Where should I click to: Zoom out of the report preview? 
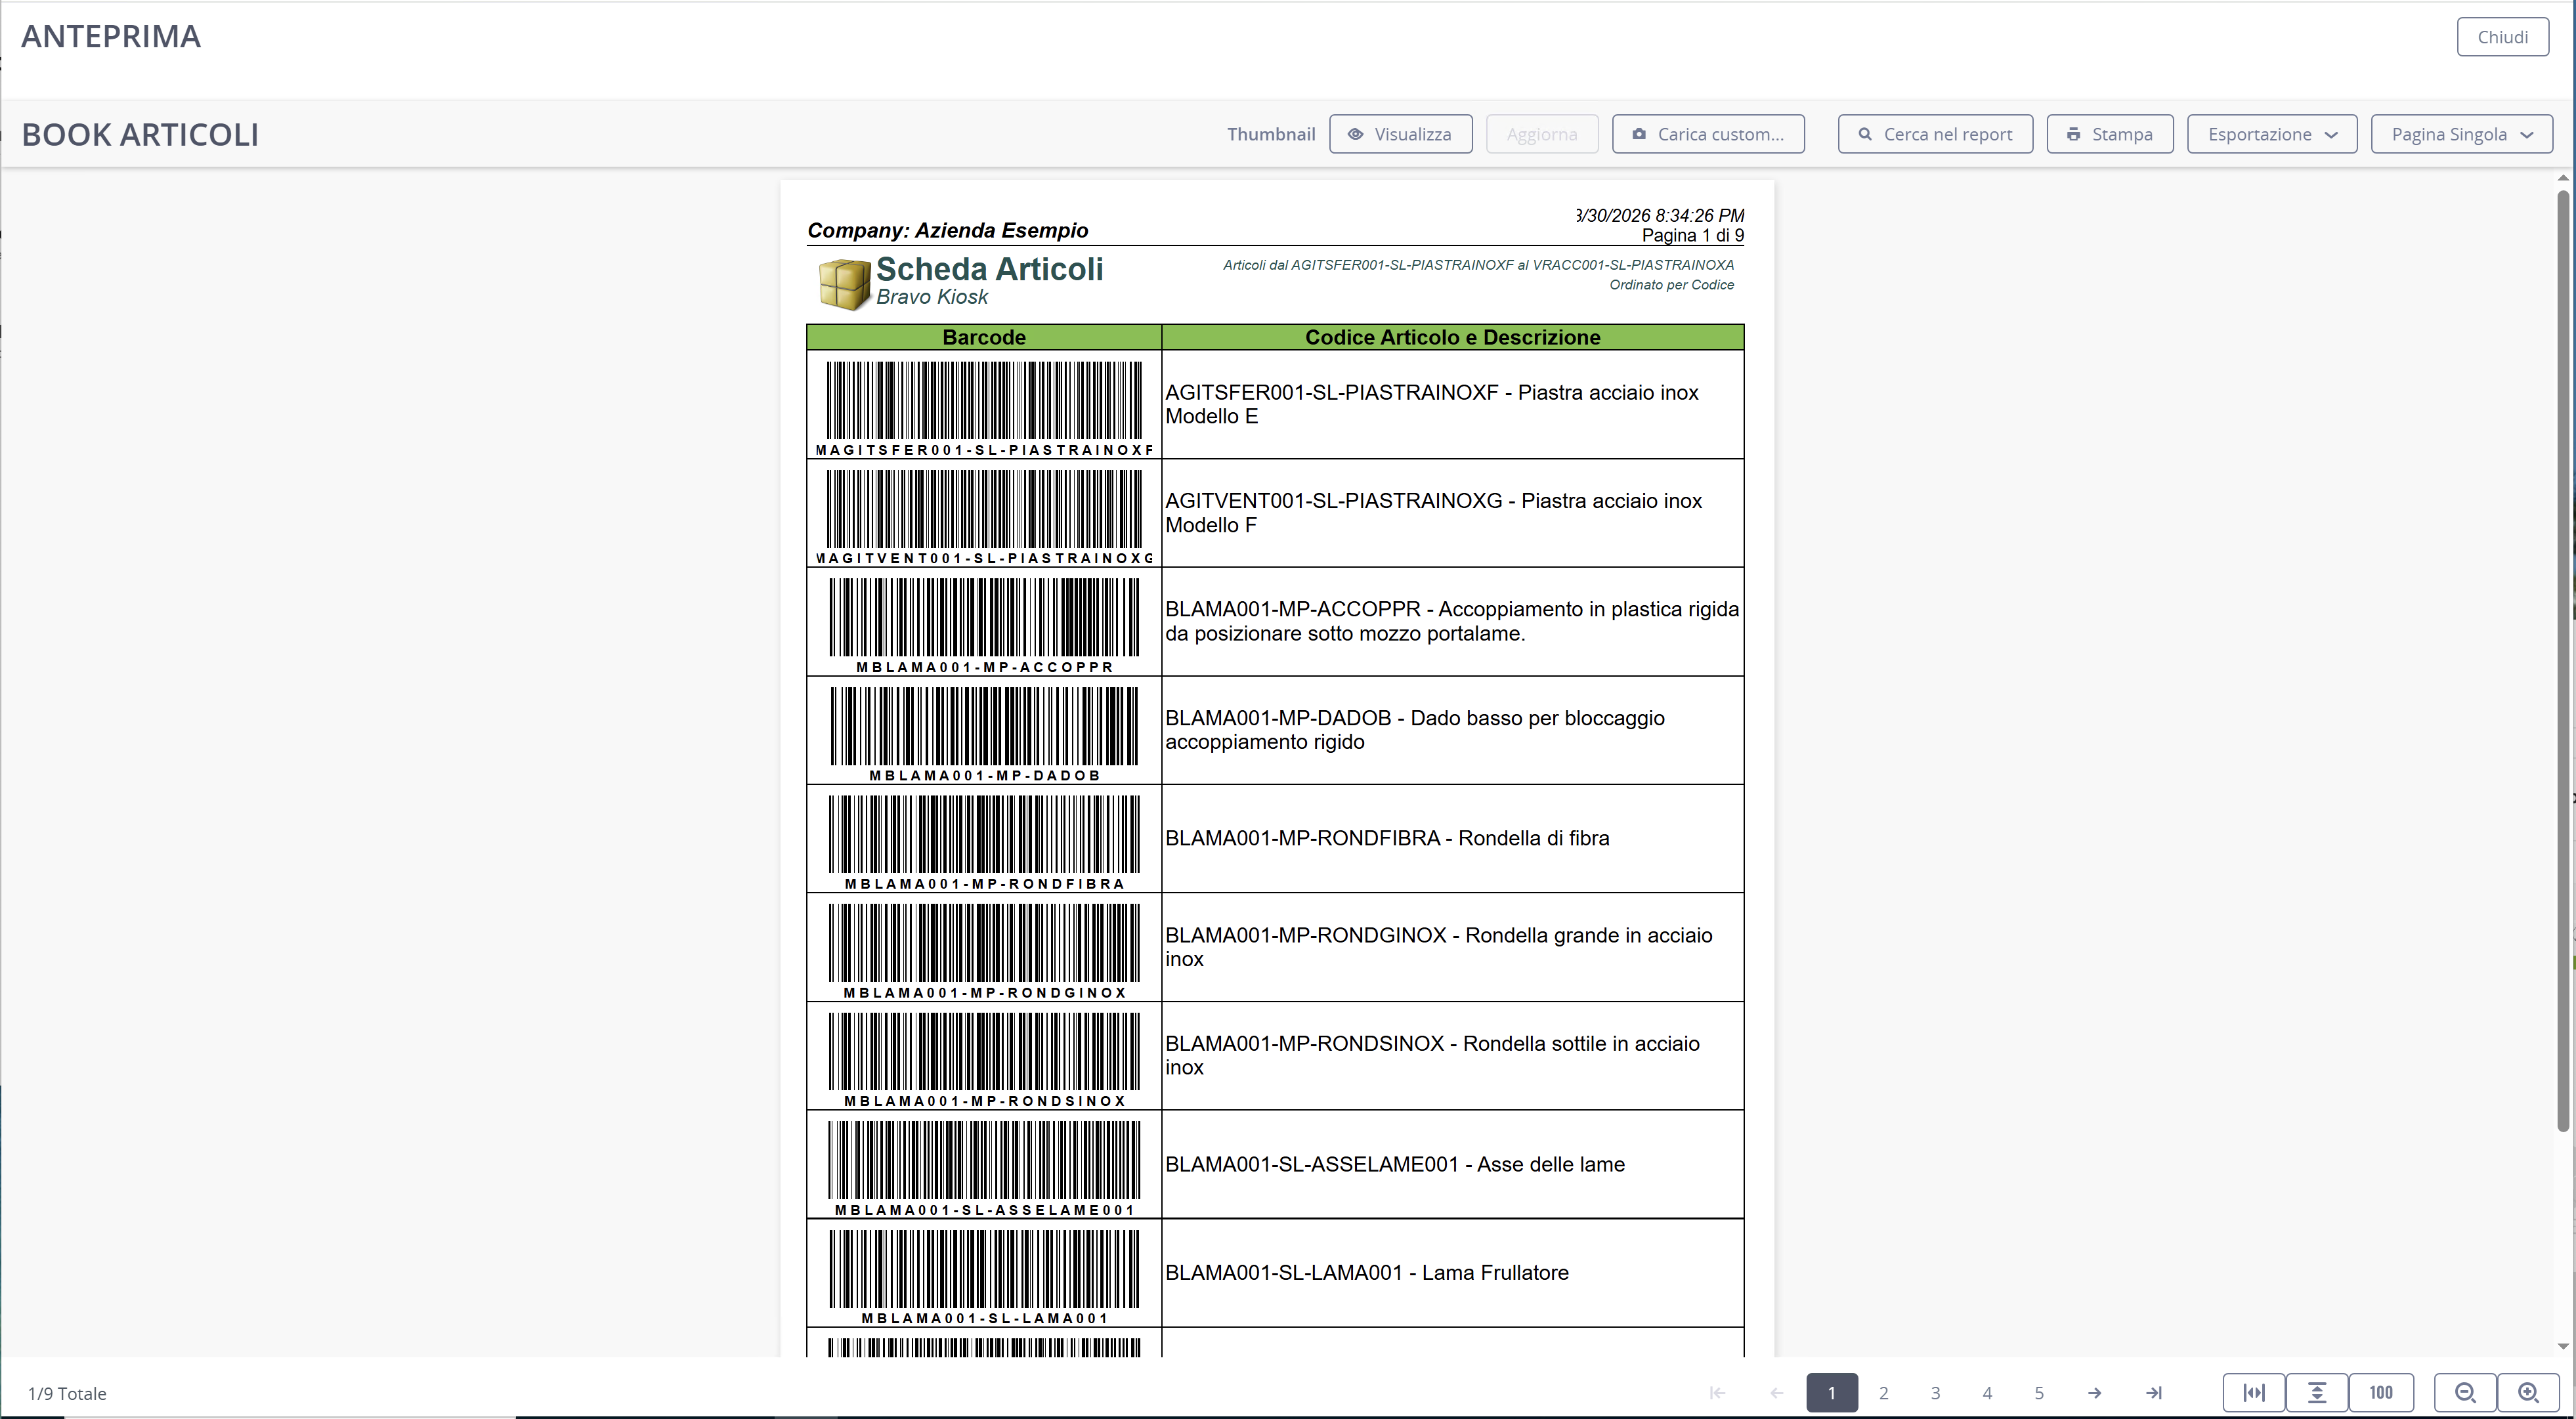pos(2465,1392)
